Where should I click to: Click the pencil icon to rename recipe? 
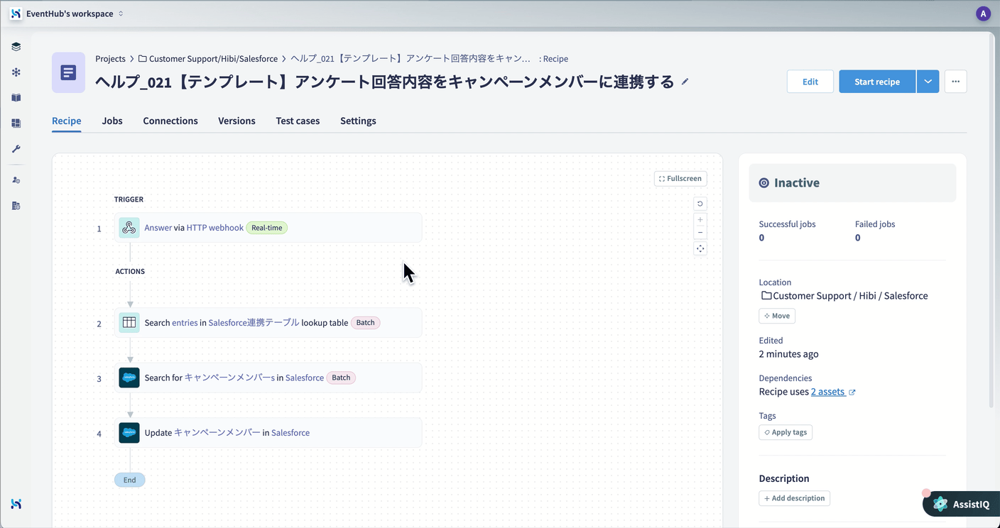point(685,82)
